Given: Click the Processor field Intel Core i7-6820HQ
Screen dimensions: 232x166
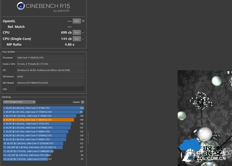Looking at the screenshot, I should click(50, 58).
